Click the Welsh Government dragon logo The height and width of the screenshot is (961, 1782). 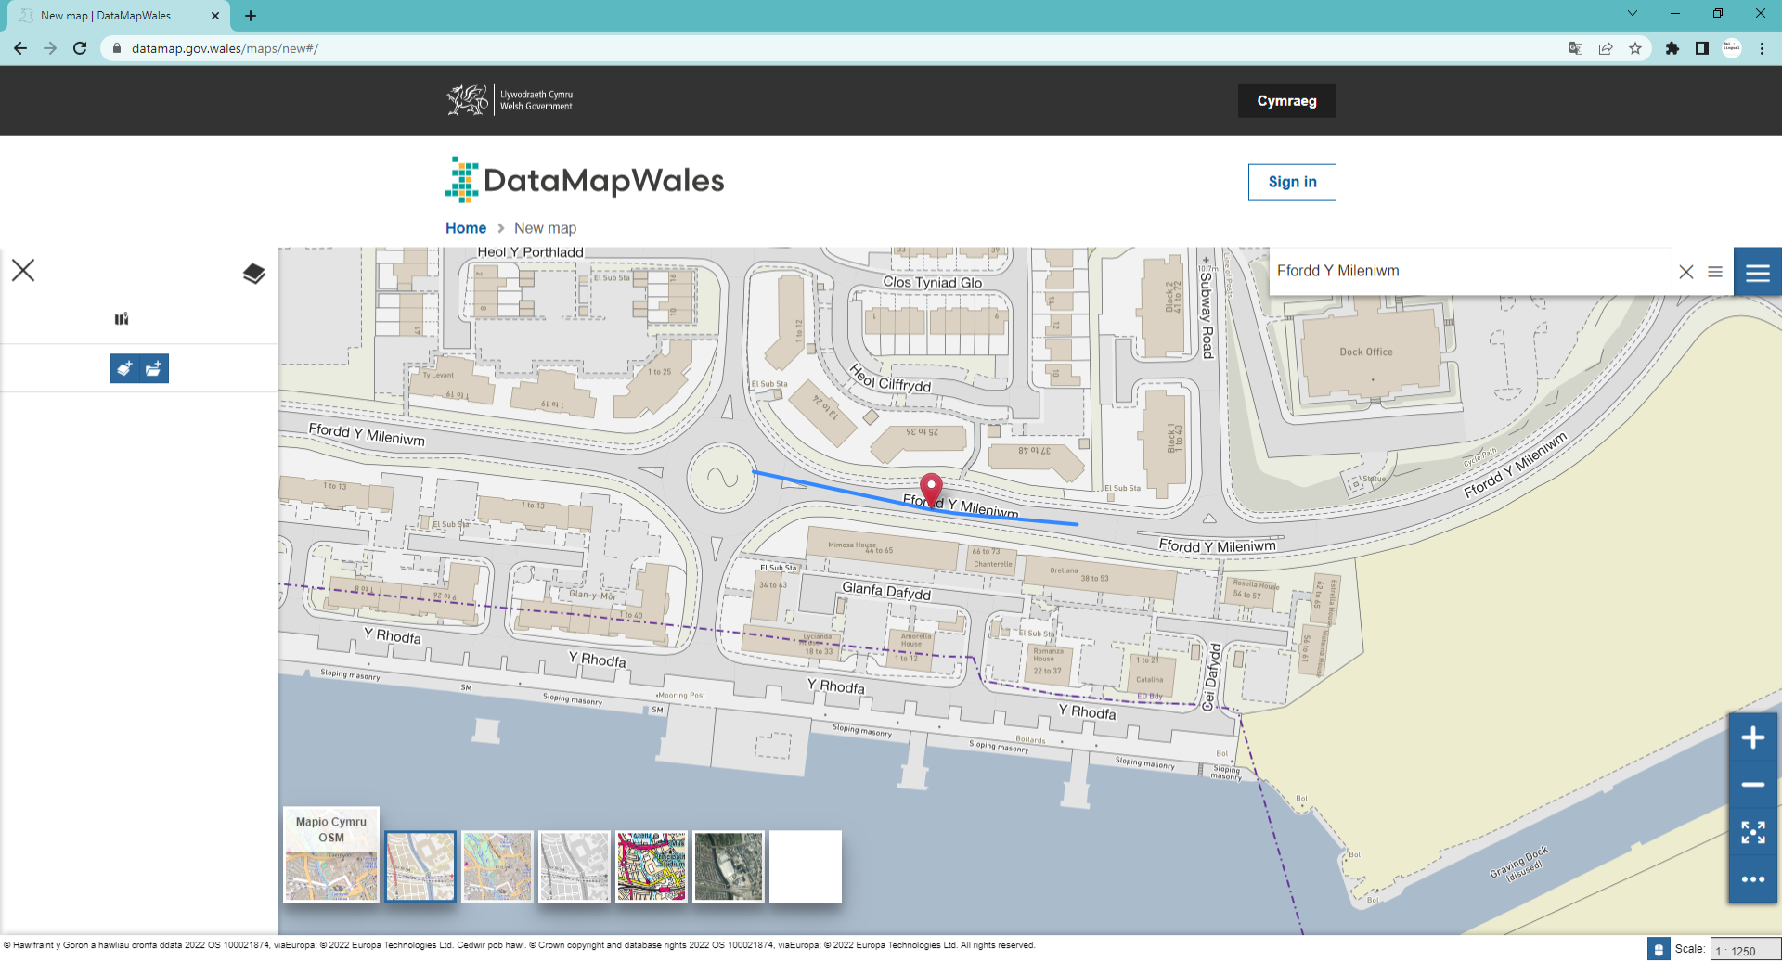point(510,100)
